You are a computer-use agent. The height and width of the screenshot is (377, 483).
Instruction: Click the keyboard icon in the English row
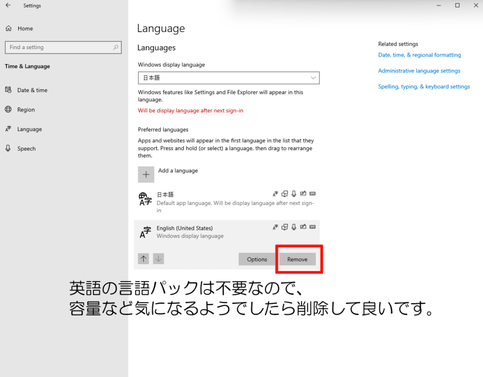312,227
